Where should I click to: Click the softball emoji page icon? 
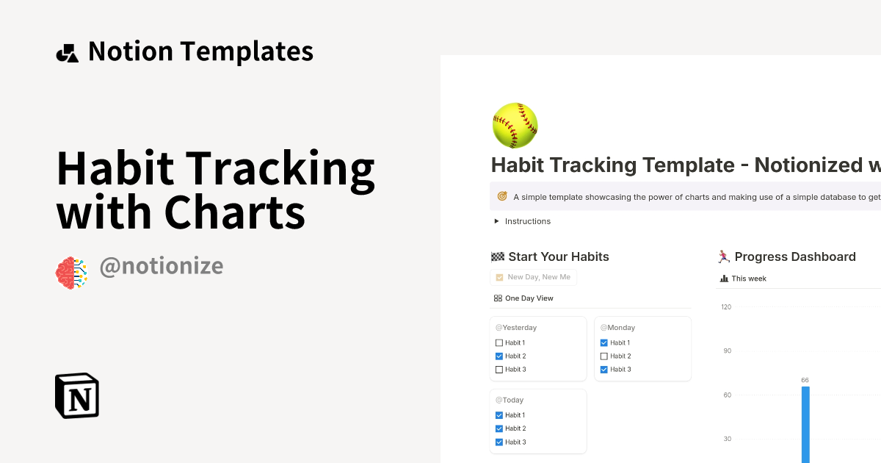click(515, 125)
